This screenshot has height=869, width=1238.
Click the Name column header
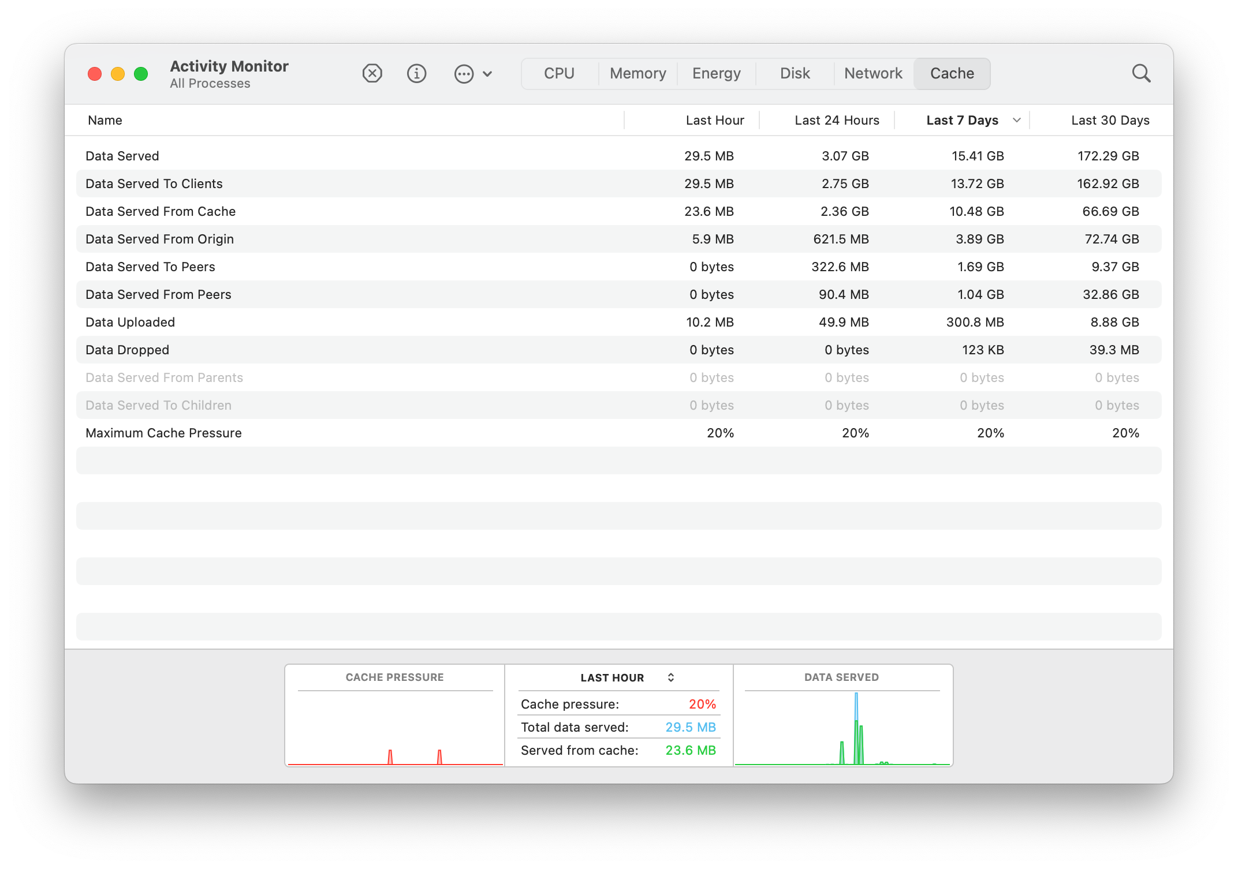(x=105, y=120)
